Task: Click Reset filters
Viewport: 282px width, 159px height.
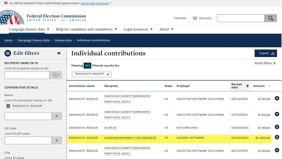Action: 265,63
